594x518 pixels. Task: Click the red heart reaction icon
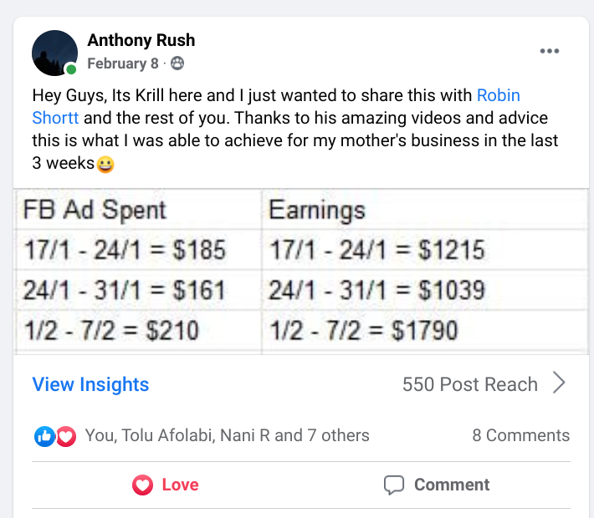[x=66, y=435]
